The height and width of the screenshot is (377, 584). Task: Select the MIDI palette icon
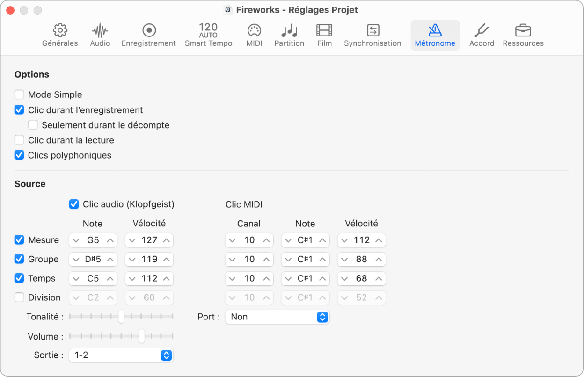(254, 31)
